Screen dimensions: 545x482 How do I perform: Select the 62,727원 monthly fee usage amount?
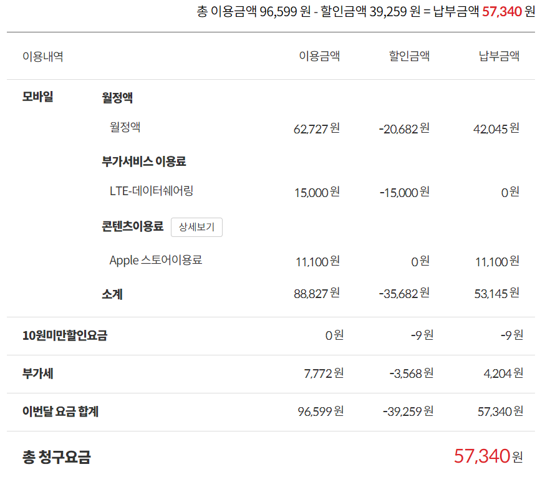317,128
